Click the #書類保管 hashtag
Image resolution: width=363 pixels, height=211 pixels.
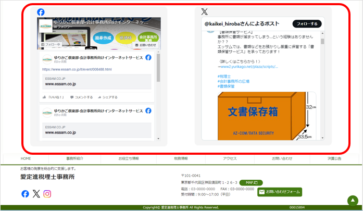pyautogui.click(x=226, y=86)
